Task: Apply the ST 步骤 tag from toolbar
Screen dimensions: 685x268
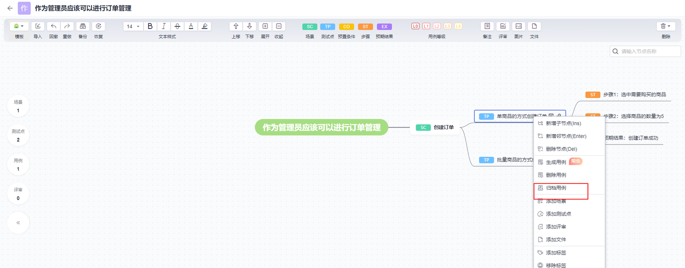Action: click(x=365, y=27)
